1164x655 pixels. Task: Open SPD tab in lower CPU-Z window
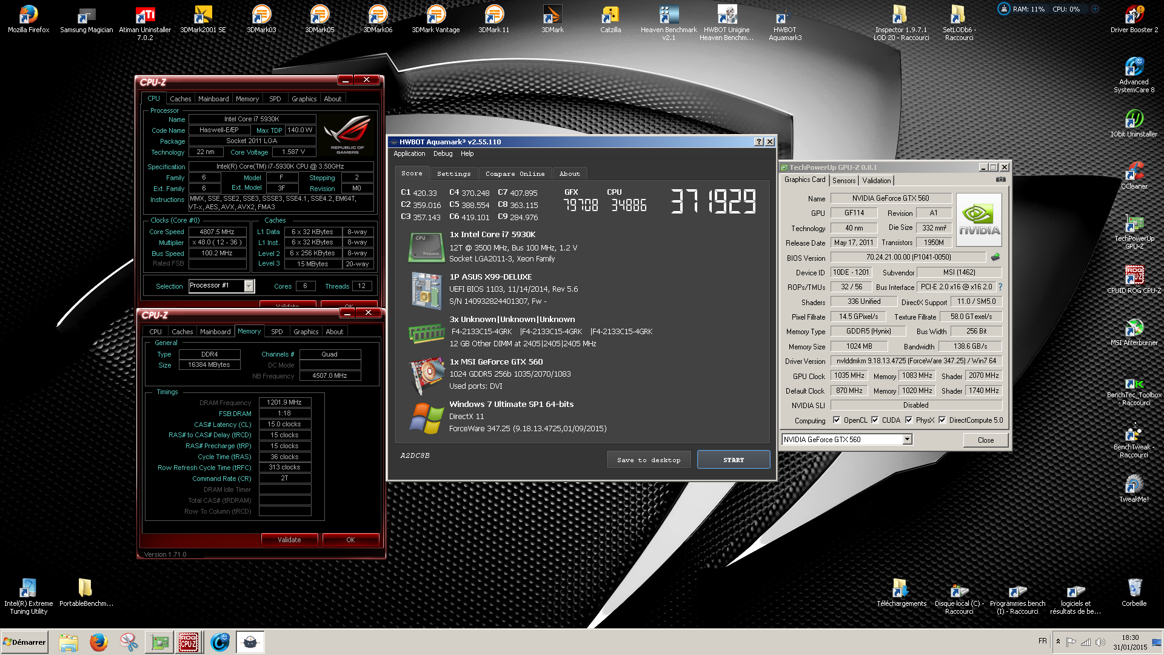[x=277, y=332]
